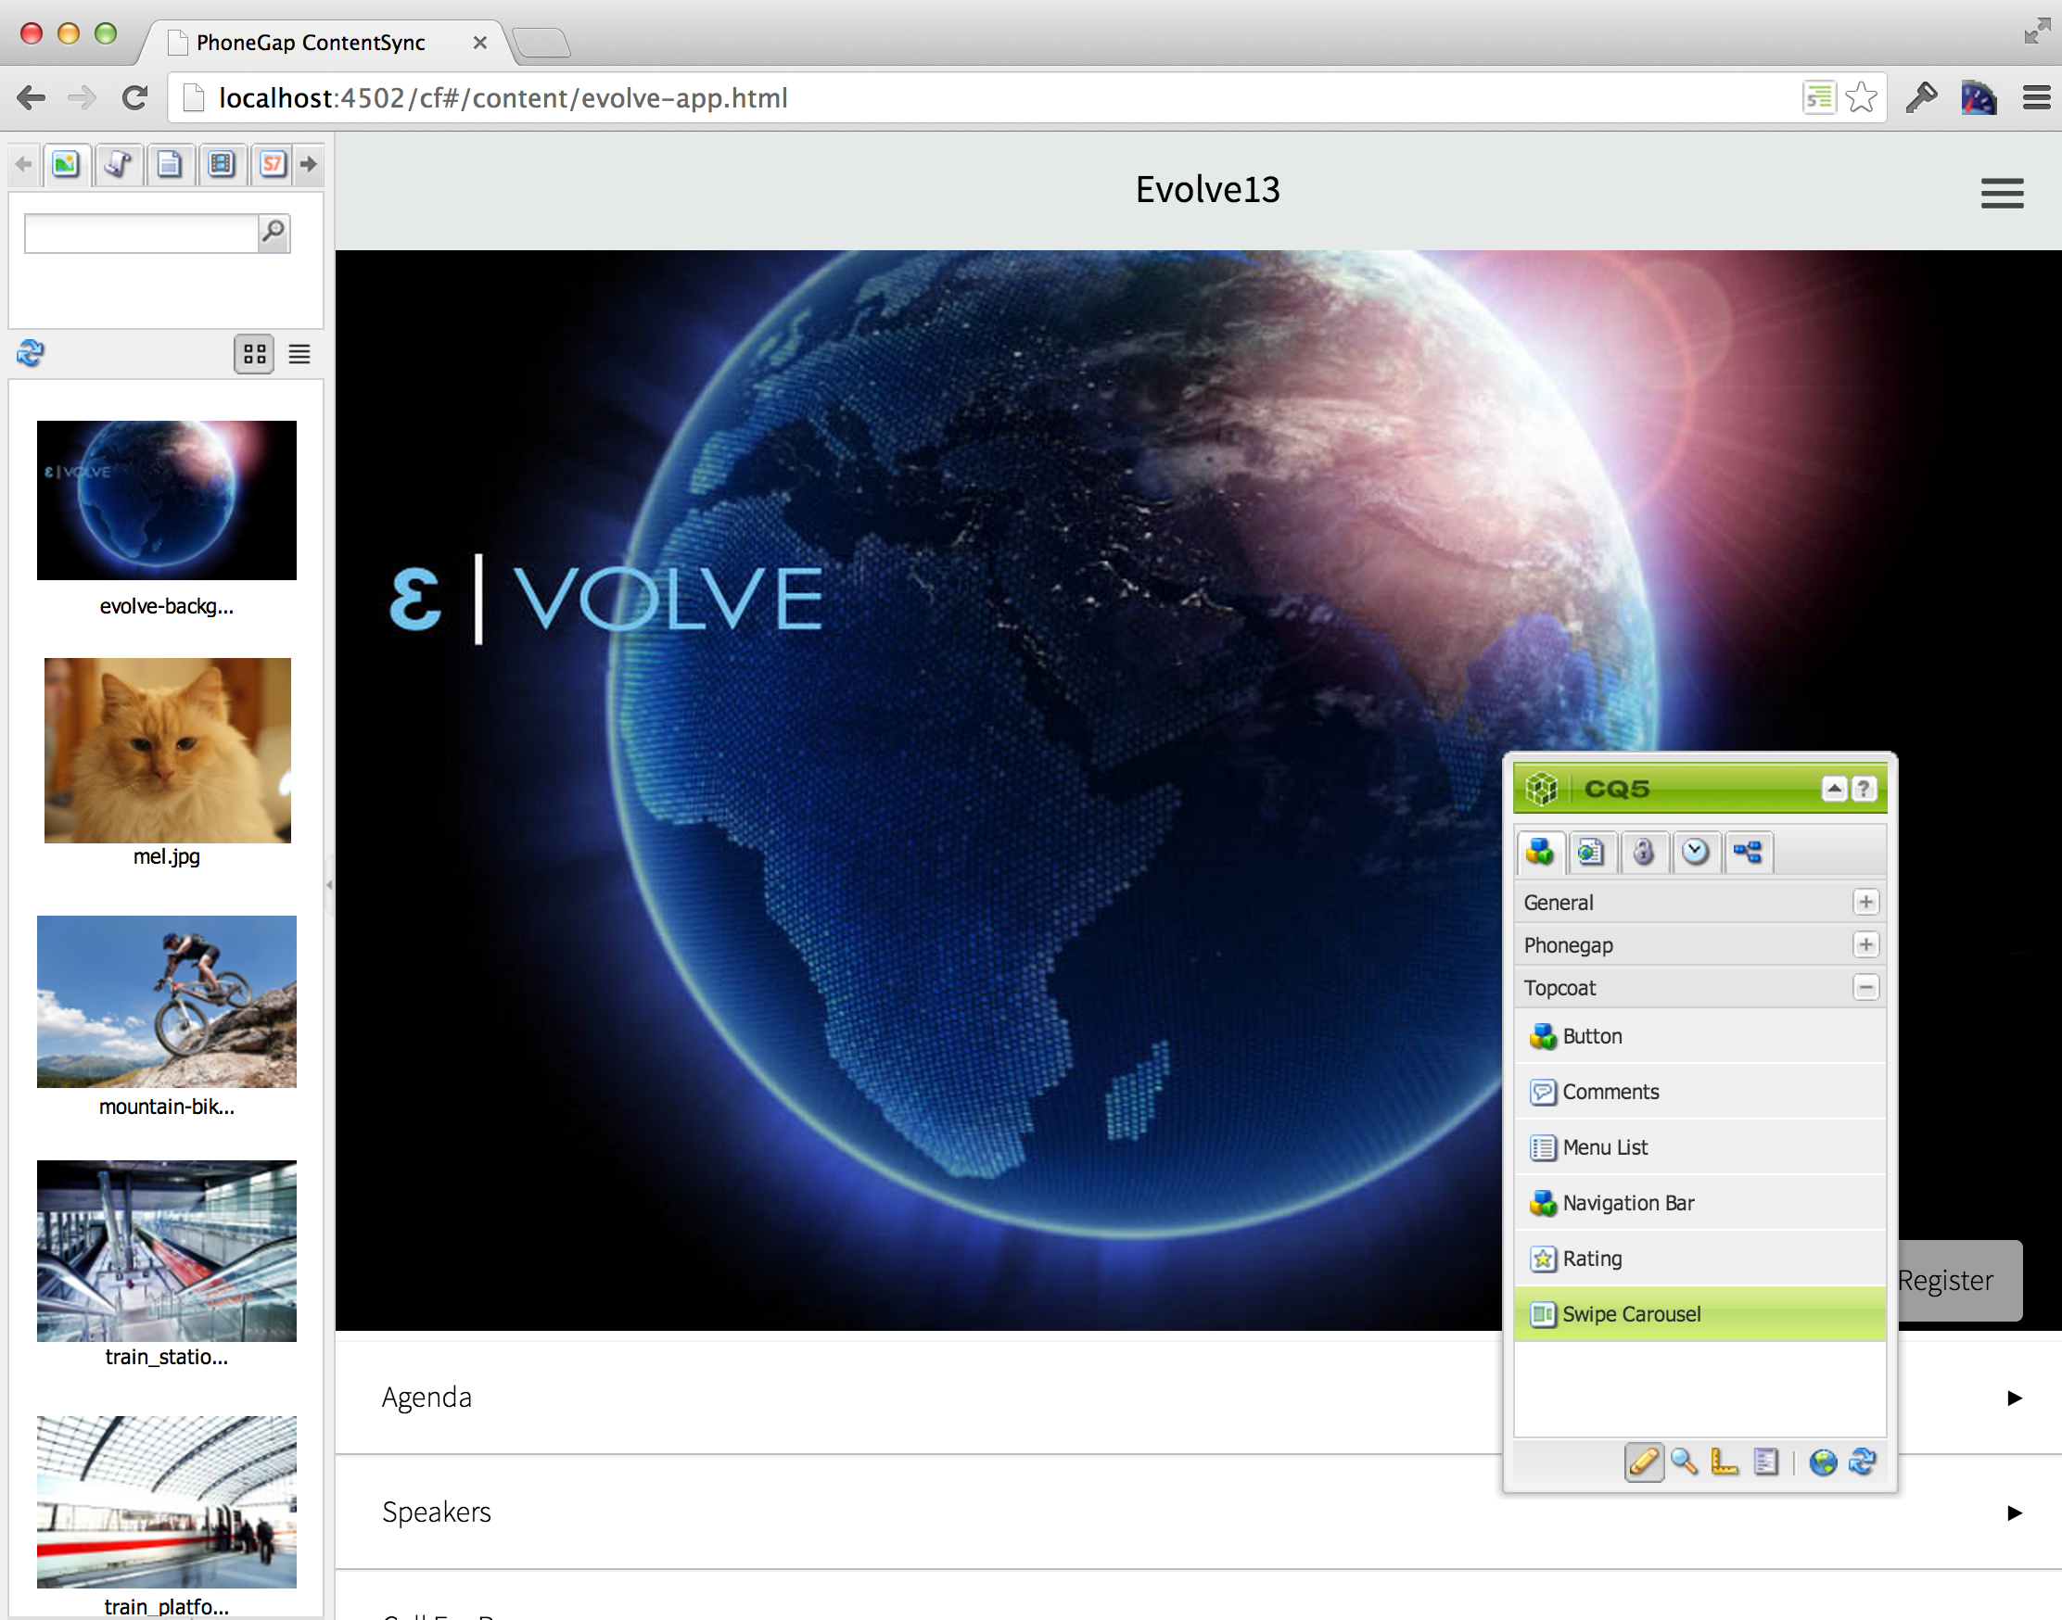Open the Images tab in content finder

click(x=66, y=165)
